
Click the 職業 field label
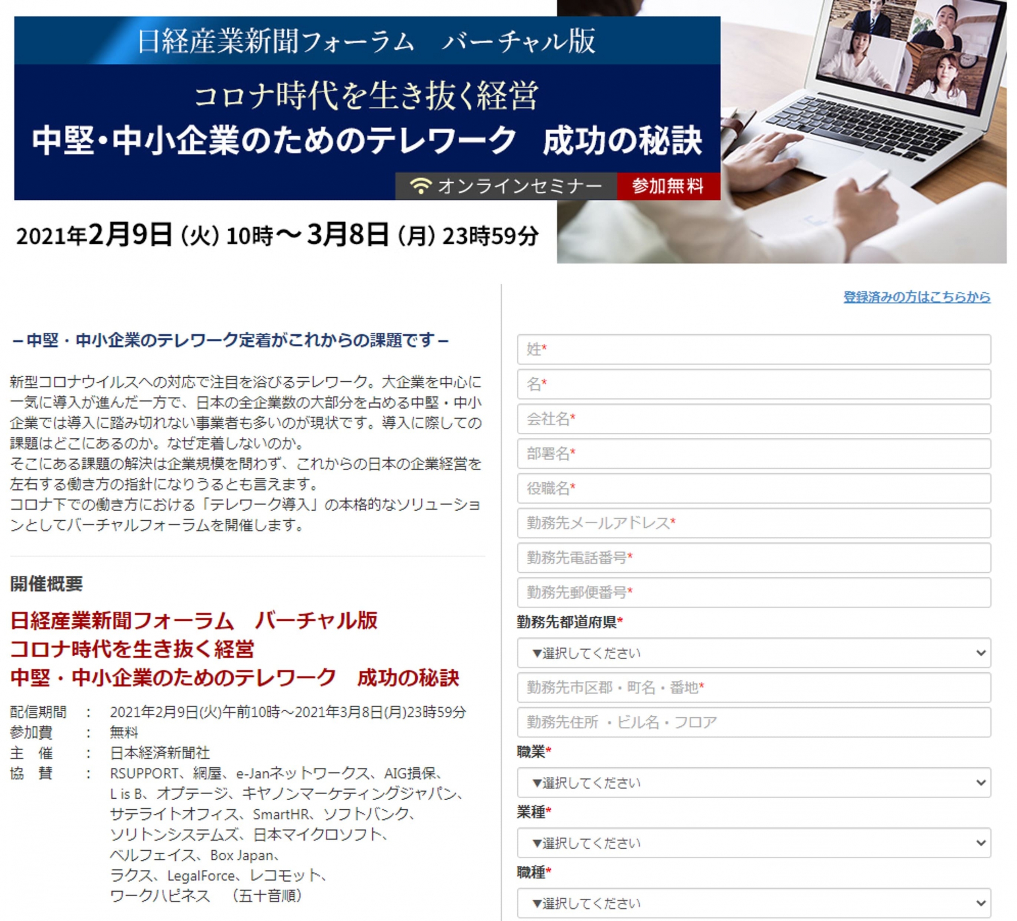(534, 752)
